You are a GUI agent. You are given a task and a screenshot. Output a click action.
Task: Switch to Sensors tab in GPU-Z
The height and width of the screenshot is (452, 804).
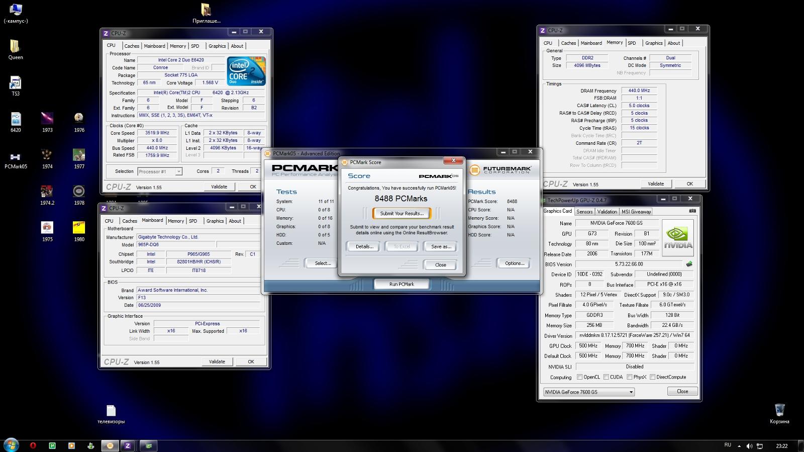click(584, 212)
